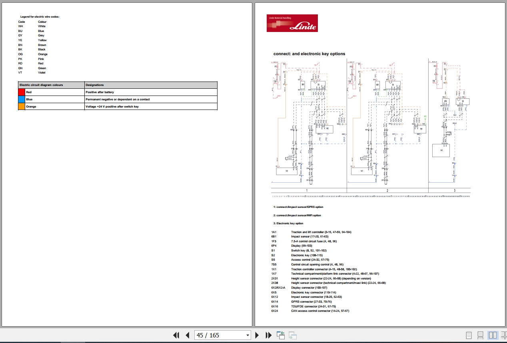This screenshot has height=343, width=507.
Task: Click the 'Access control (24-32, 67-75)' entry
Action: point(310,260)
